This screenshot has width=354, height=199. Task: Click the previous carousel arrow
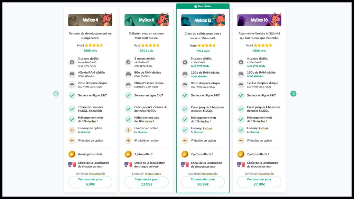(56, 94)
